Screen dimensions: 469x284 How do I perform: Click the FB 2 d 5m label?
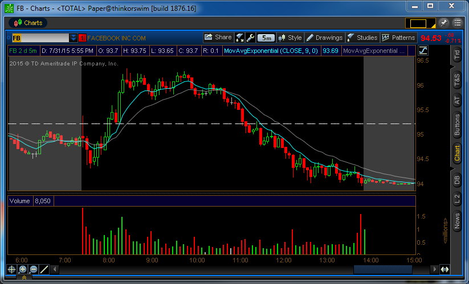coord(23,51)
